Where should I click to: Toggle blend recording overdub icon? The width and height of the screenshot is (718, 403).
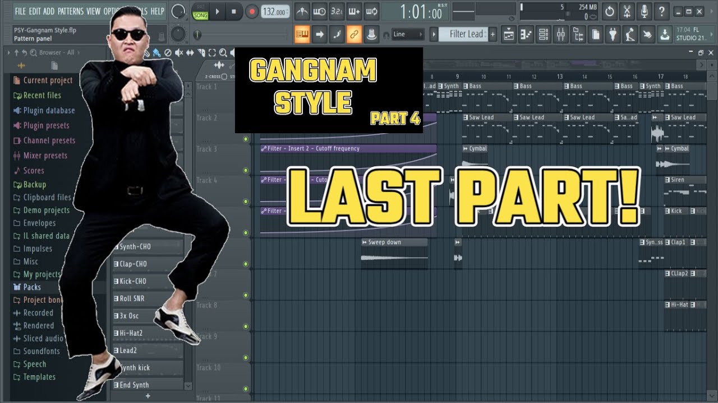354,11
